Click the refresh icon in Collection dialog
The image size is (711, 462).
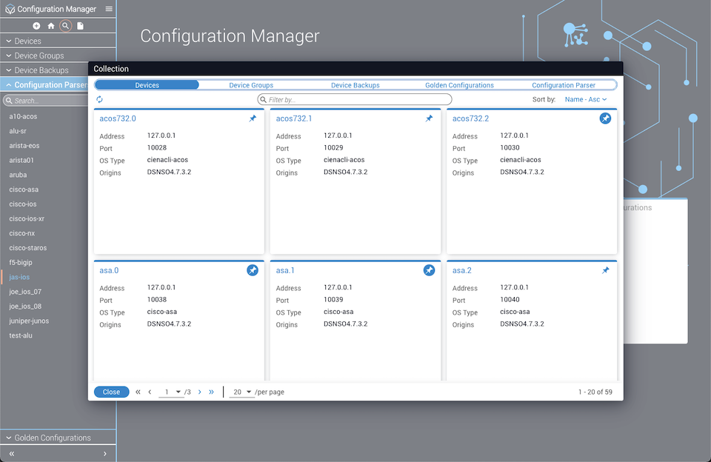tap(100, 99)
